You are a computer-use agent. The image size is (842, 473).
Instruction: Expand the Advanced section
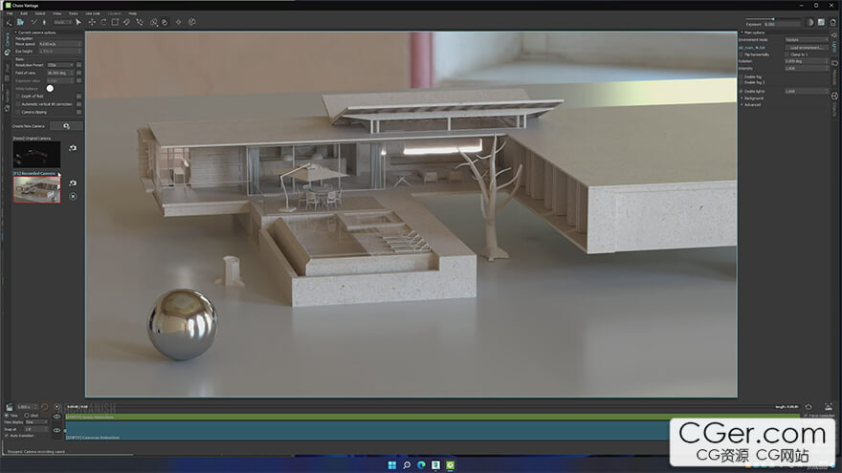point(751,105)
